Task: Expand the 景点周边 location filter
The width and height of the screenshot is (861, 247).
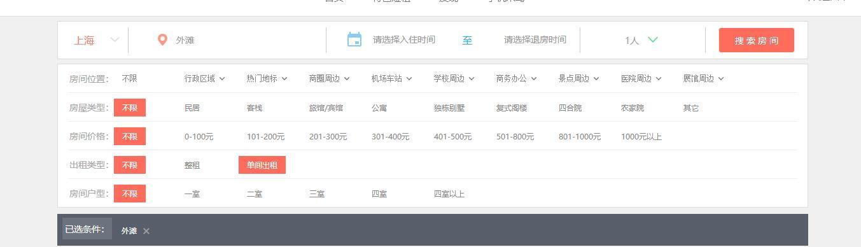Action: 578,79
